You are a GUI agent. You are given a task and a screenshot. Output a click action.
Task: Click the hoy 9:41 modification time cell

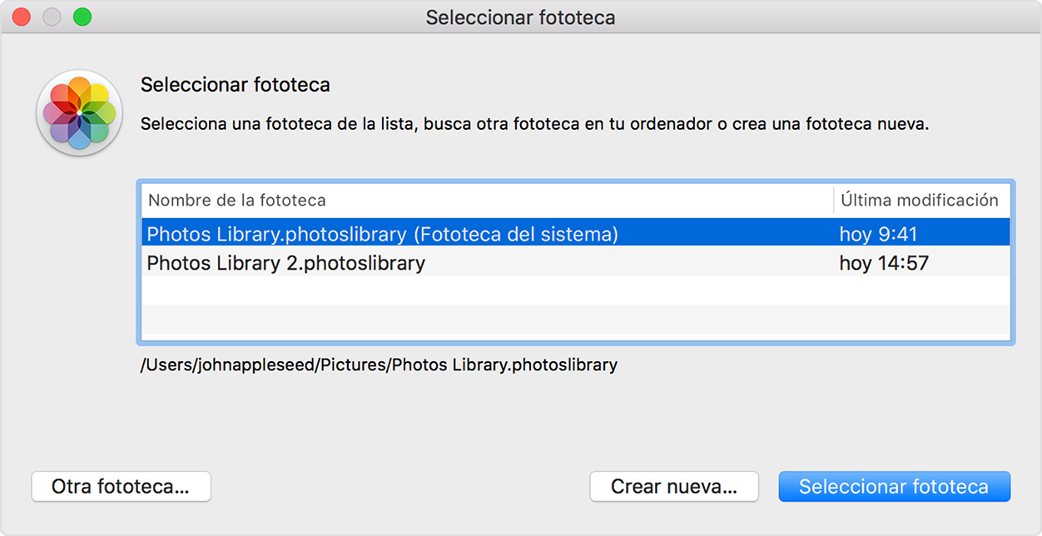(878, 234)
